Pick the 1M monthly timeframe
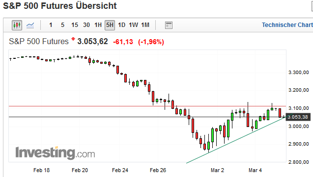Screen dimensions: 313x177 (x=145, y=25)
